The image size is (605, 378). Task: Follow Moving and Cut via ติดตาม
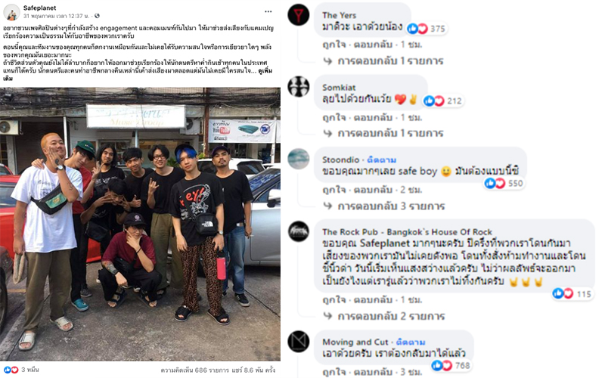[411, 342]
